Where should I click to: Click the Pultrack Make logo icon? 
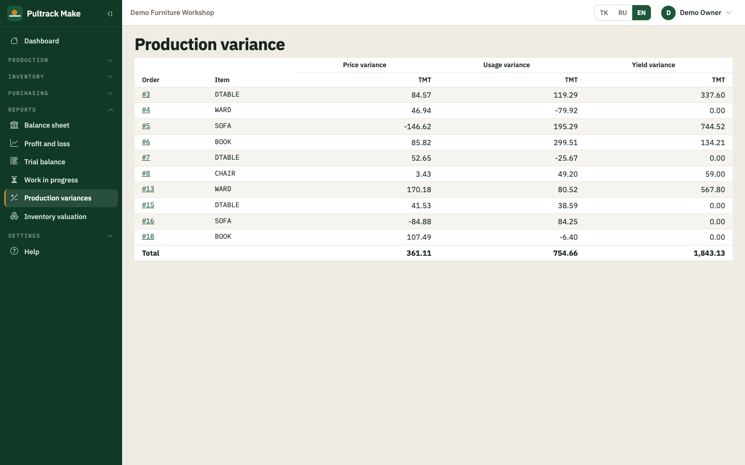tap(15, 13)
